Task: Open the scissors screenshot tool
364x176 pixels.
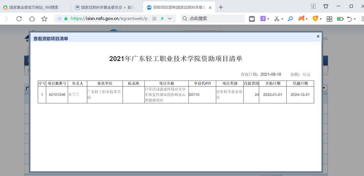Action: [x=277, y=19]
